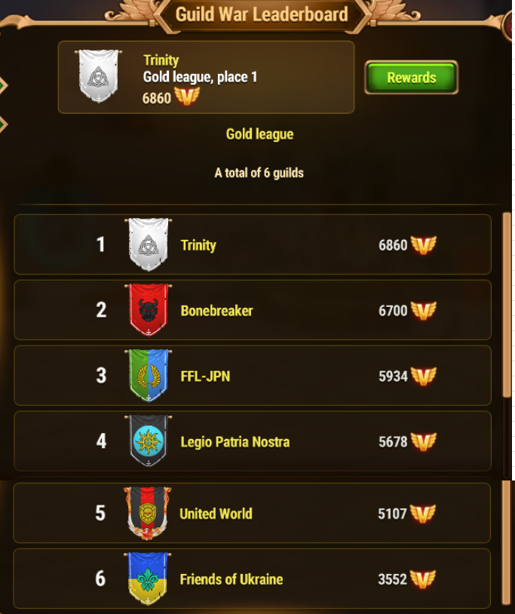Click the trophy icon beside 6860 in summary

click(x=187, y=97)
